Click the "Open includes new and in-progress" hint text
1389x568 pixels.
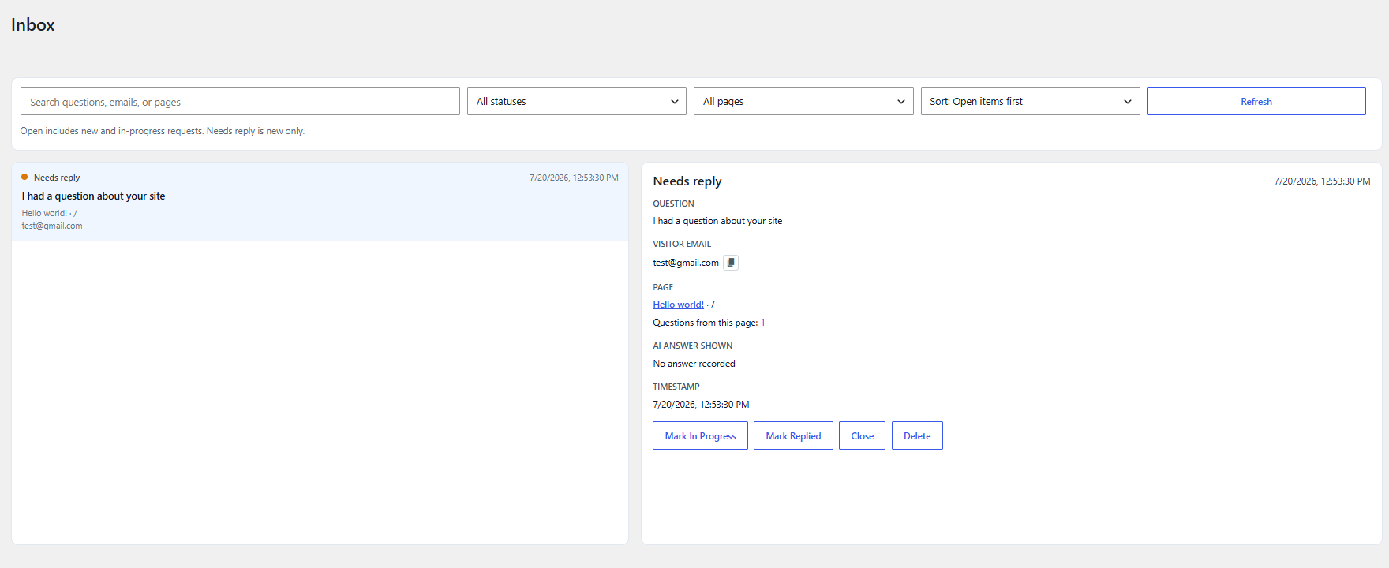tap(163, 131)
